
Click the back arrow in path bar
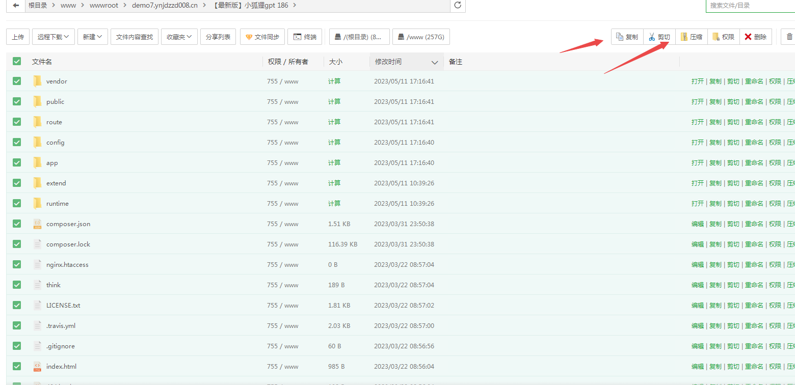click(x=16, y=5)
